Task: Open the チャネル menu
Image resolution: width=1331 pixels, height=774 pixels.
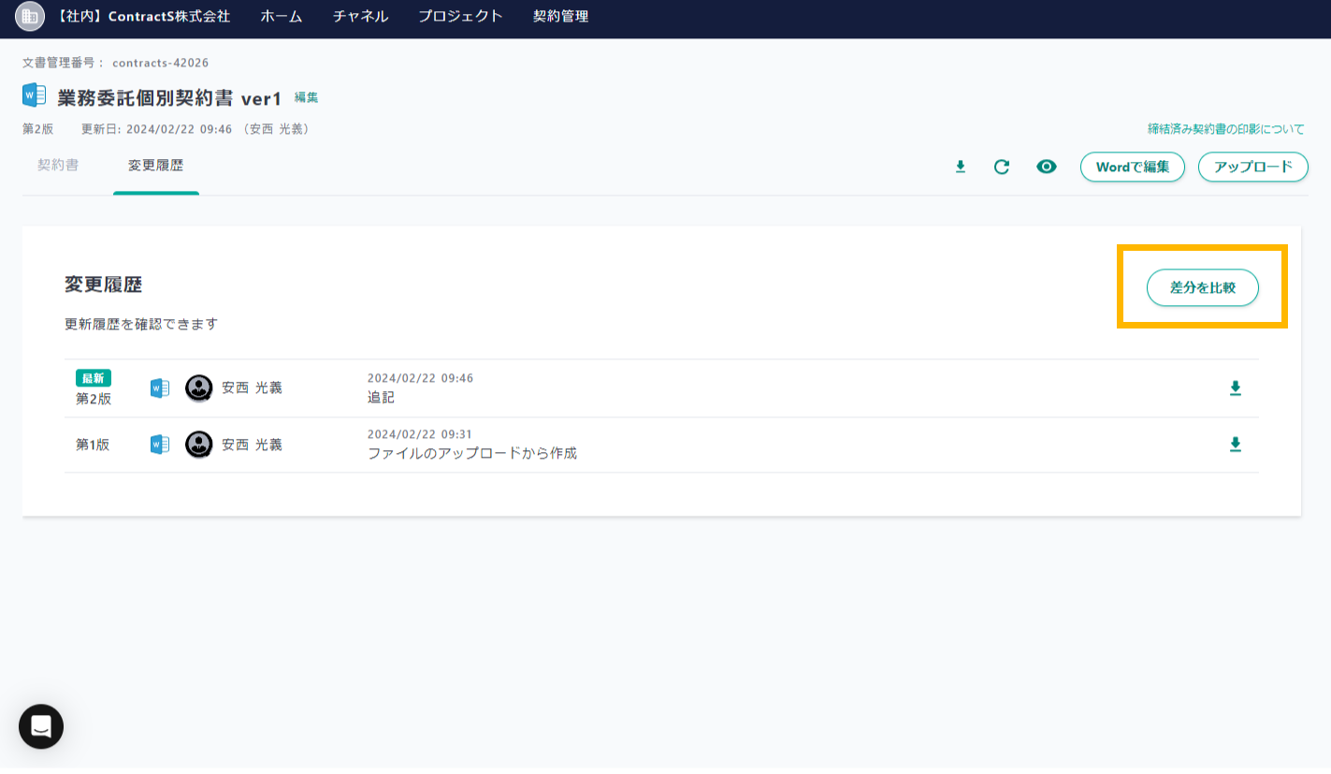Action: coord(360,16)
